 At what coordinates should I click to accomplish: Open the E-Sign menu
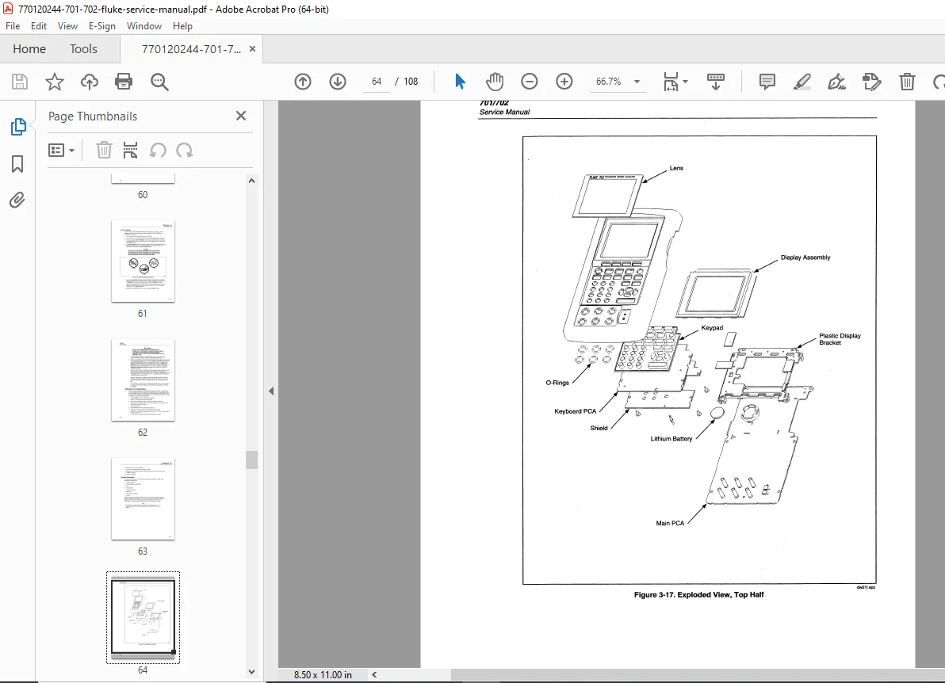(101, 26)
